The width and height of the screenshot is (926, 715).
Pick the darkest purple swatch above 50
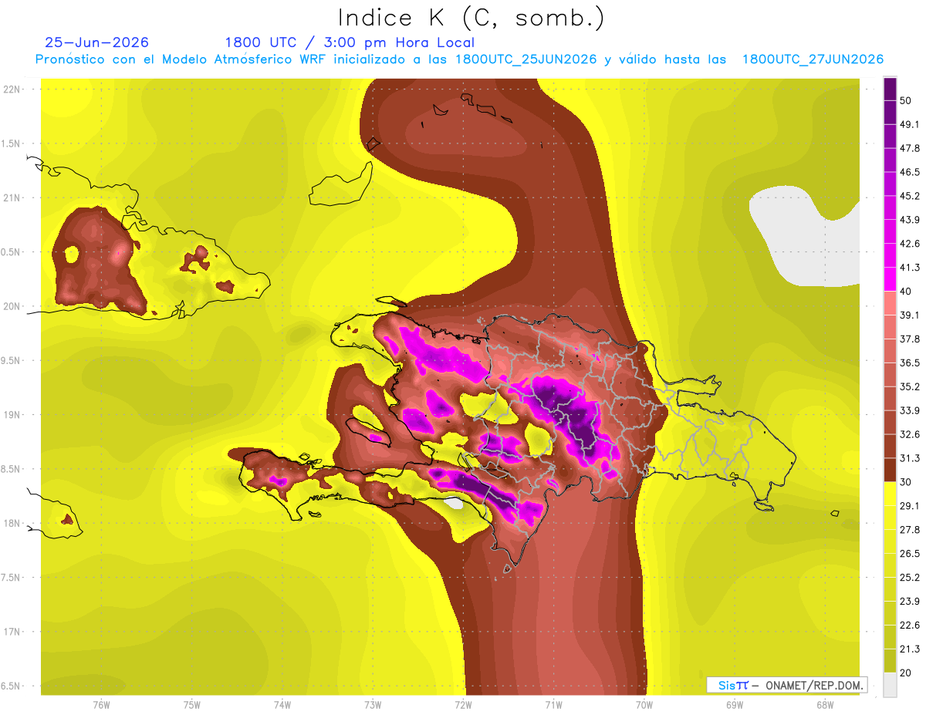890,89
